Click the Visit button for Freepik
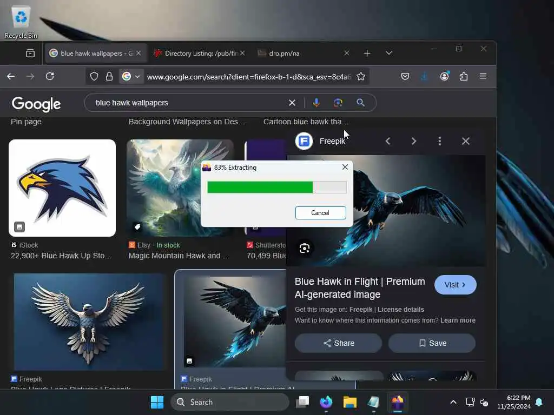 (455, 285)
